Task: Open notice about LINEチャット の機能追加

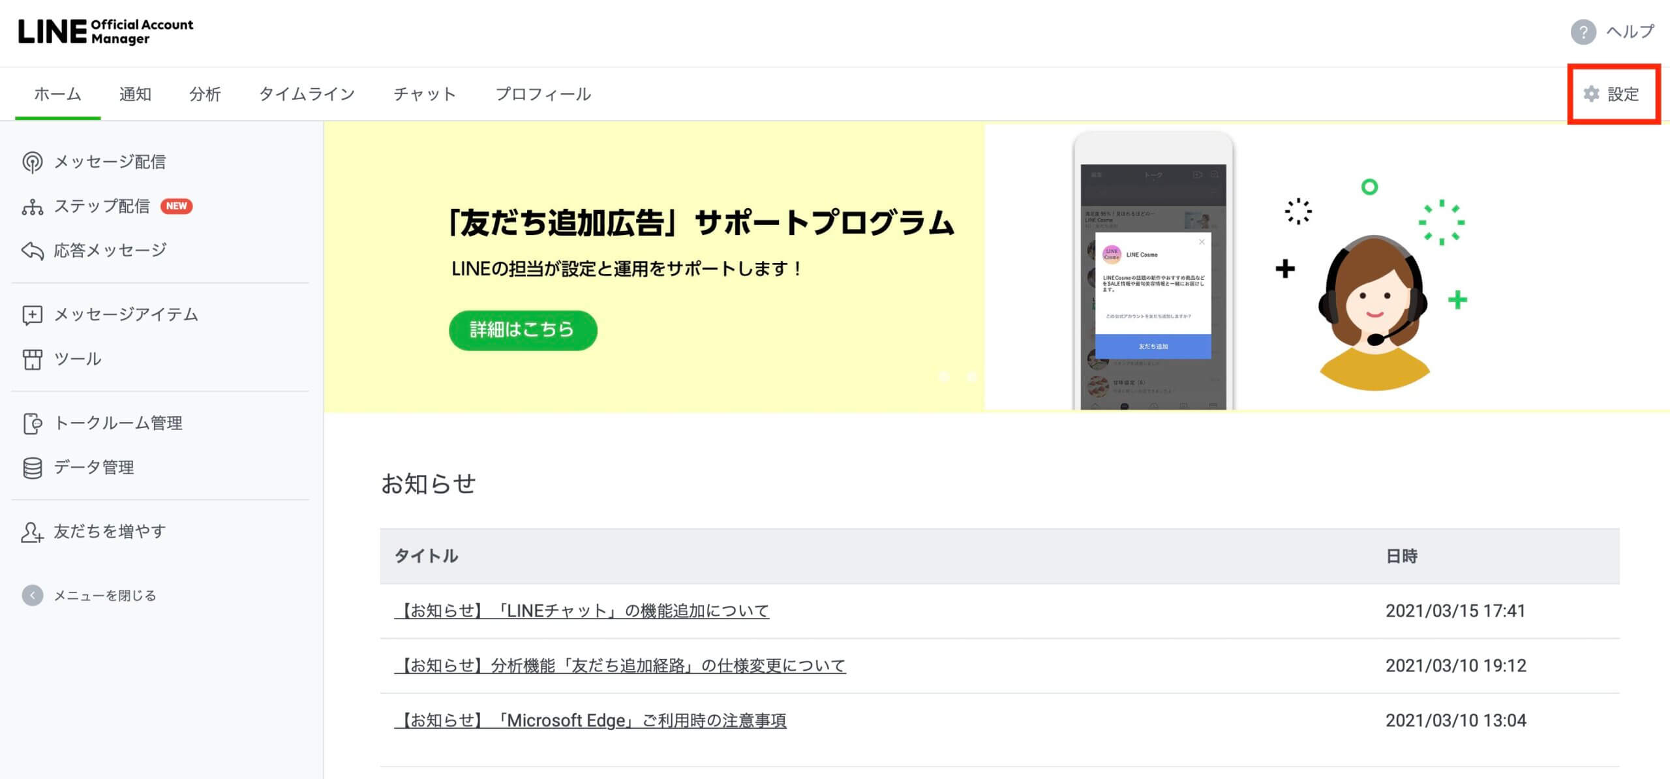Action: 582,611
